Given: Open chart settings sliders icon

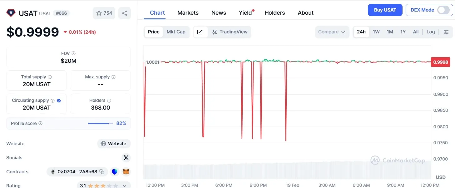Looking at the screenshot, I should click(446, 32).
